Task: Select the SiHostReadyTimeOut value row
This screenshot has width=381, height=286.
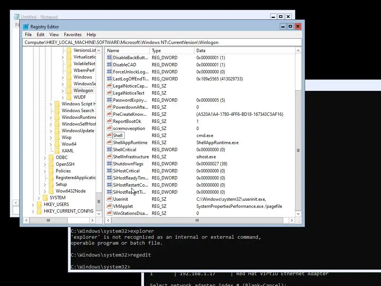Action: pyautogui.click(x=200, y=178)
